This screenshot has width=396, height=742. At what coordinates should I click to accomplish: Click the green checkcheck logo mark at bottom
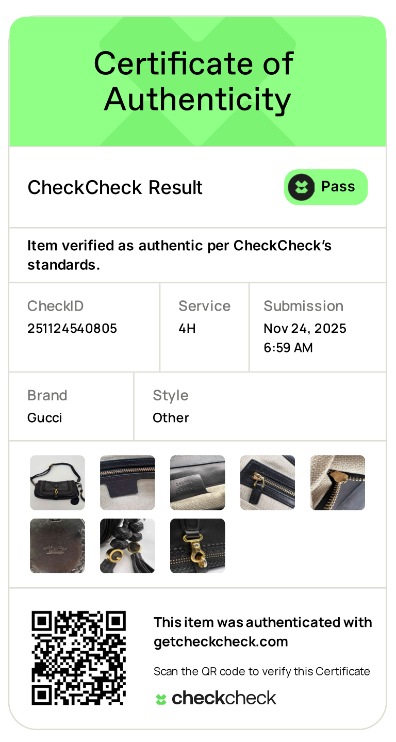click(x=161, y=699)
